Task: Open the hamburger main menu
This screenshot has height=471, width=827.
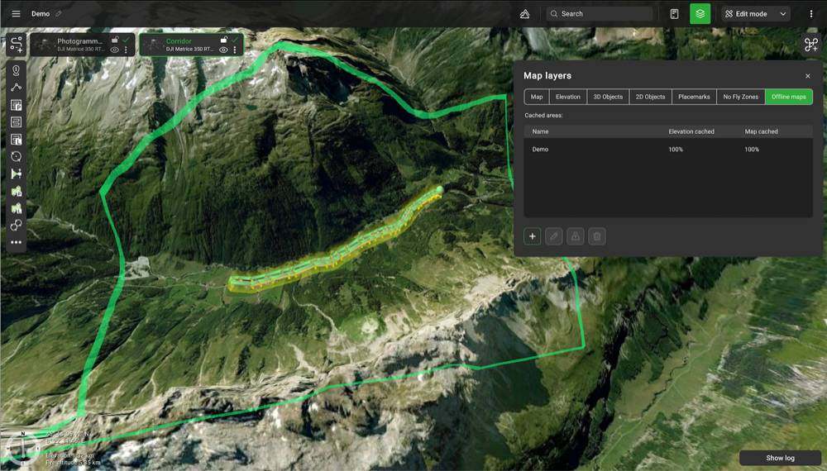Action: (x=16, y=14)
